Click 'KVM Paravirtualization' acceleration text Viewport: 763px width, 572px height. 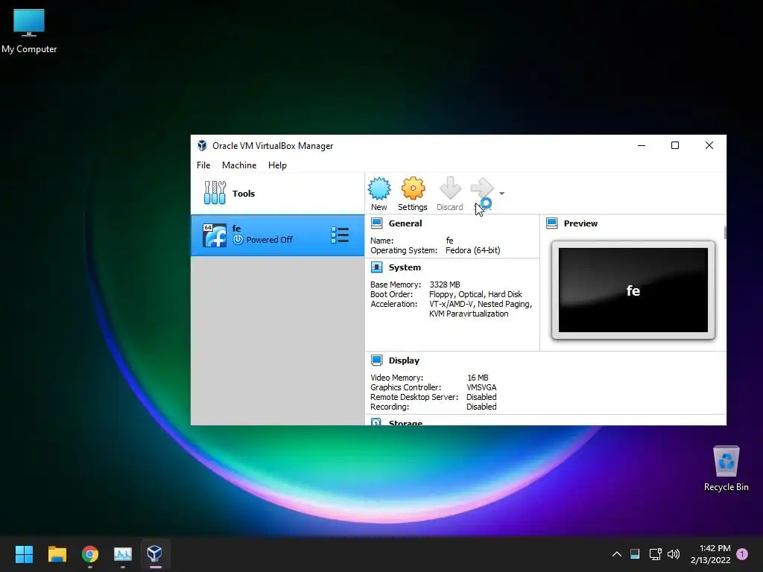[469, 314]
